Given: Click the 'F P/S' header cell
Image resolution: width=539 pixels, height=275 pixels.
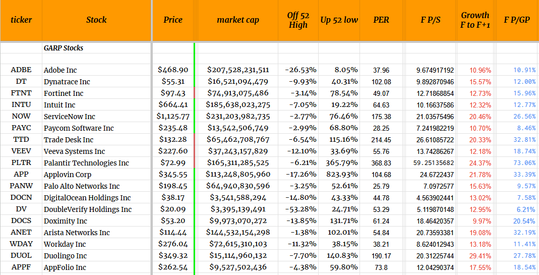Looking at the screenshot, I should 430,20.
